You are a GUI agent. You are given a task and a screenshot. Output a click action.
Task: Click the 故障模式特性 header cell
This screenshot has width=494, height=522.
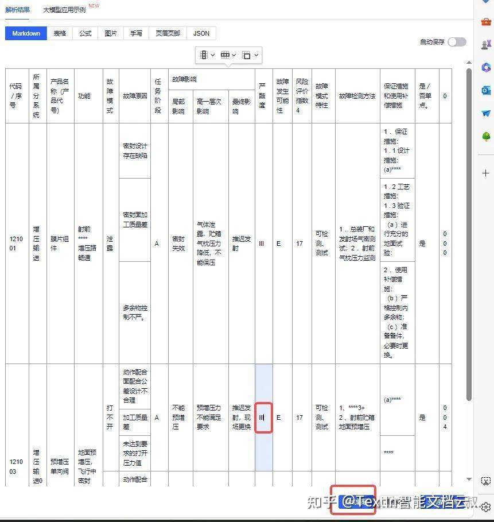pos(324,96)
